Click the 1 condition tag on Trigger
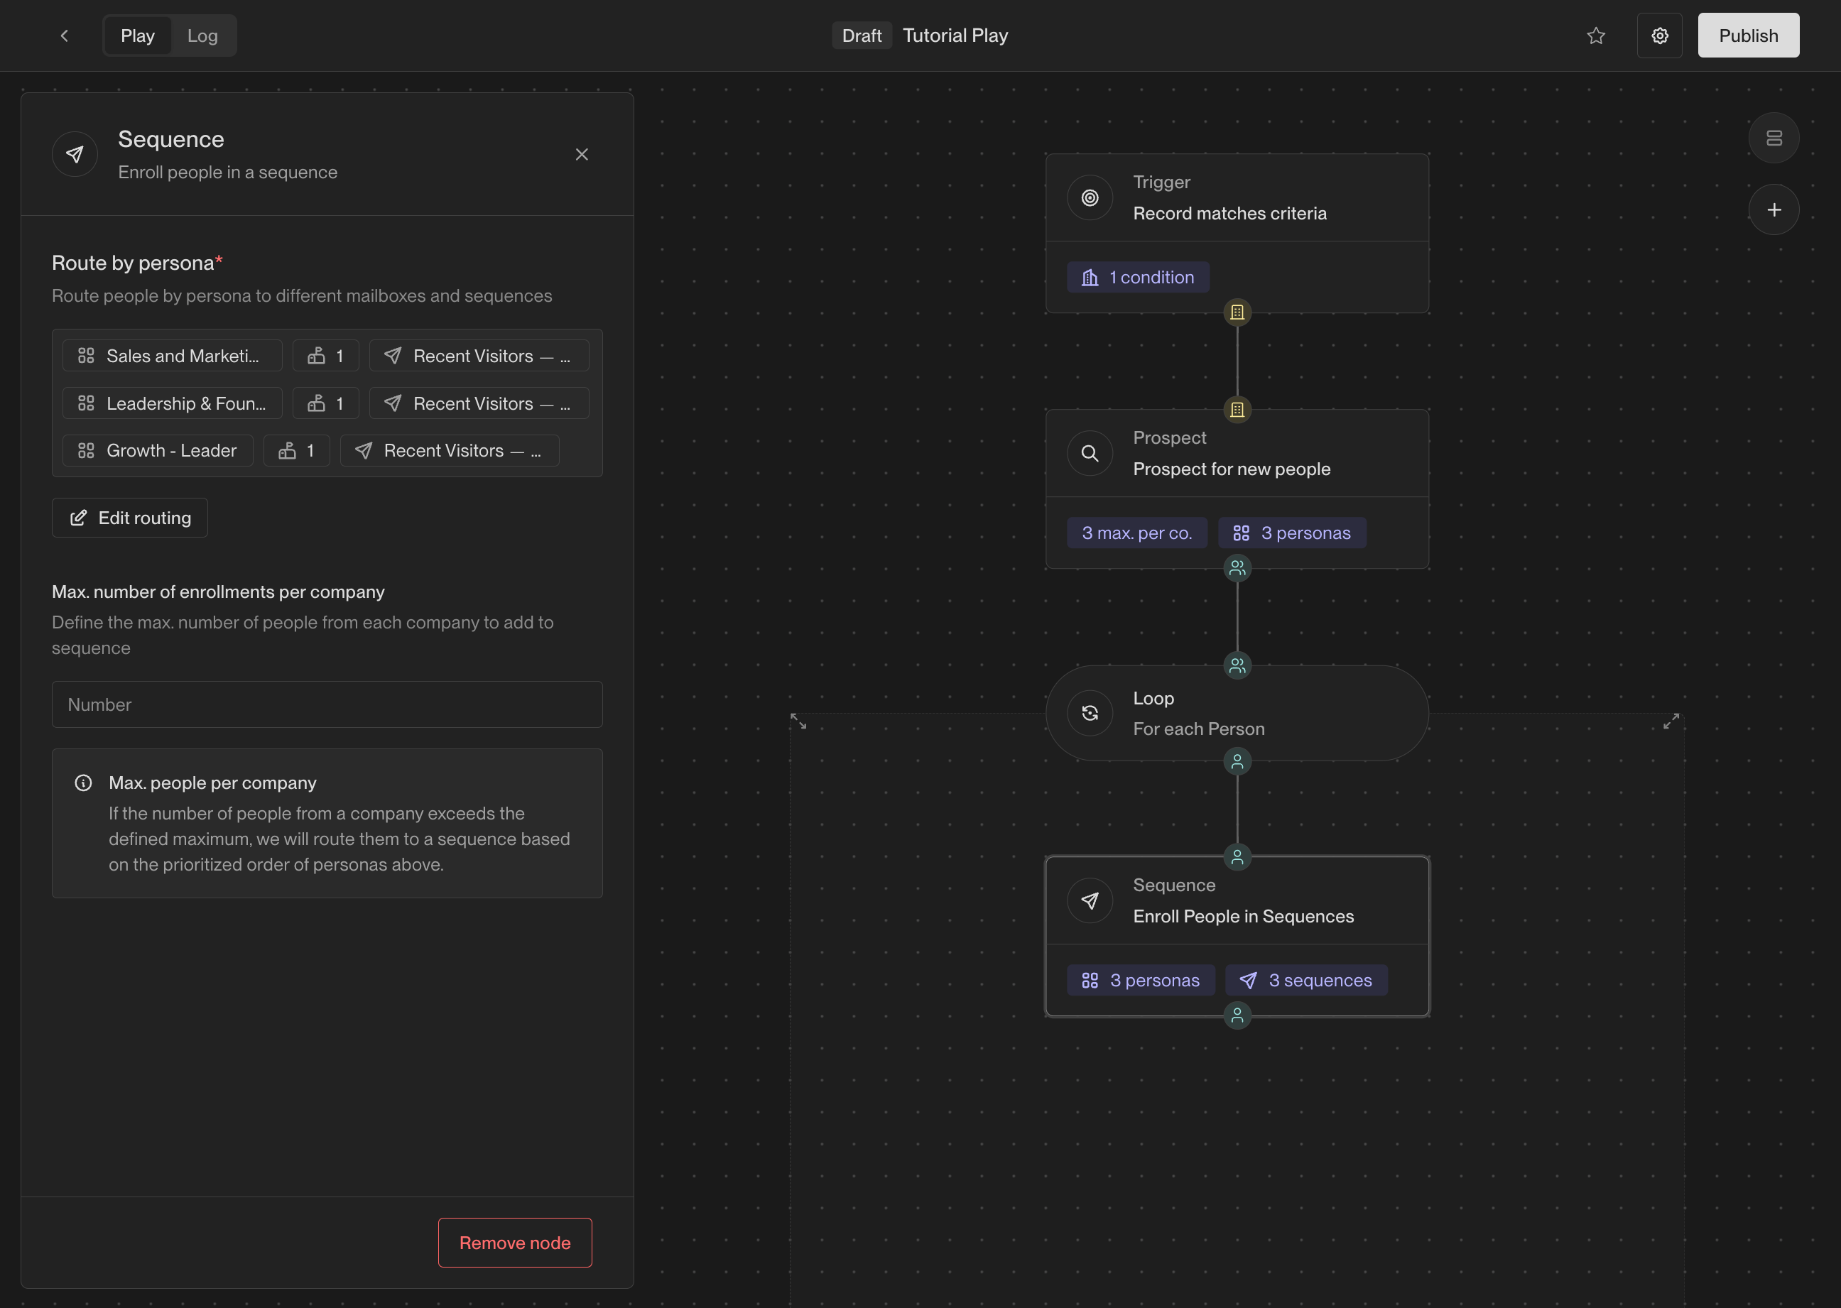Viewport: 1841px width, 1308px height. tap(1137, 277)
